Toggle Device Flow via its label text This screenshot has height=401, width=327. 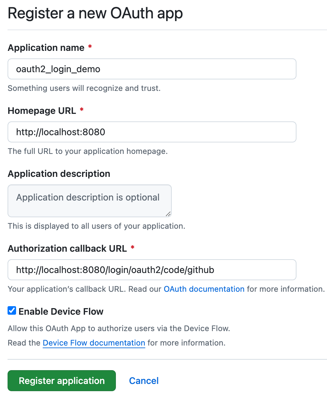[x=61, y=311]
